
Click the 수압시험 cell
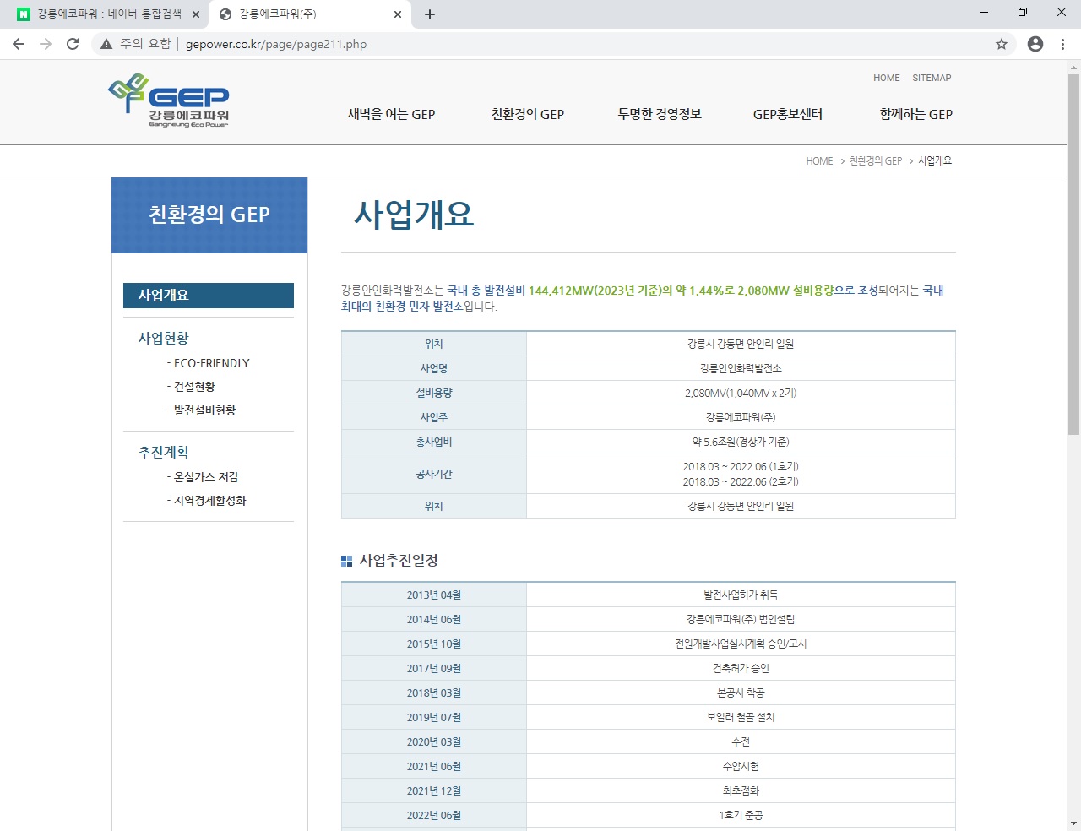tap(741, 766)
